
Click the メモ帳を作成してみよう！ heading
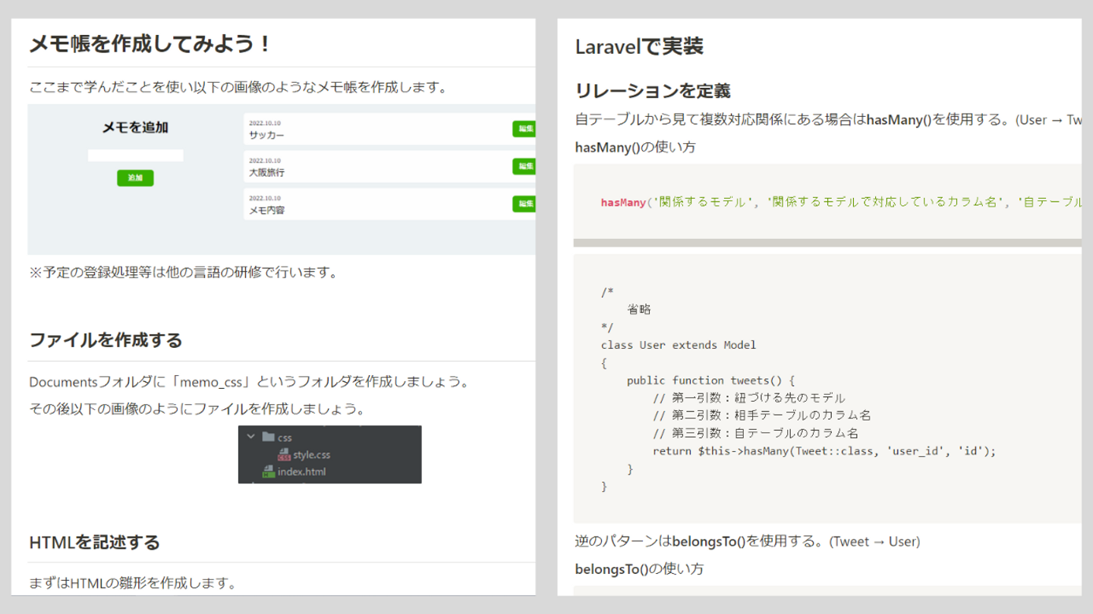pos(150,44)
